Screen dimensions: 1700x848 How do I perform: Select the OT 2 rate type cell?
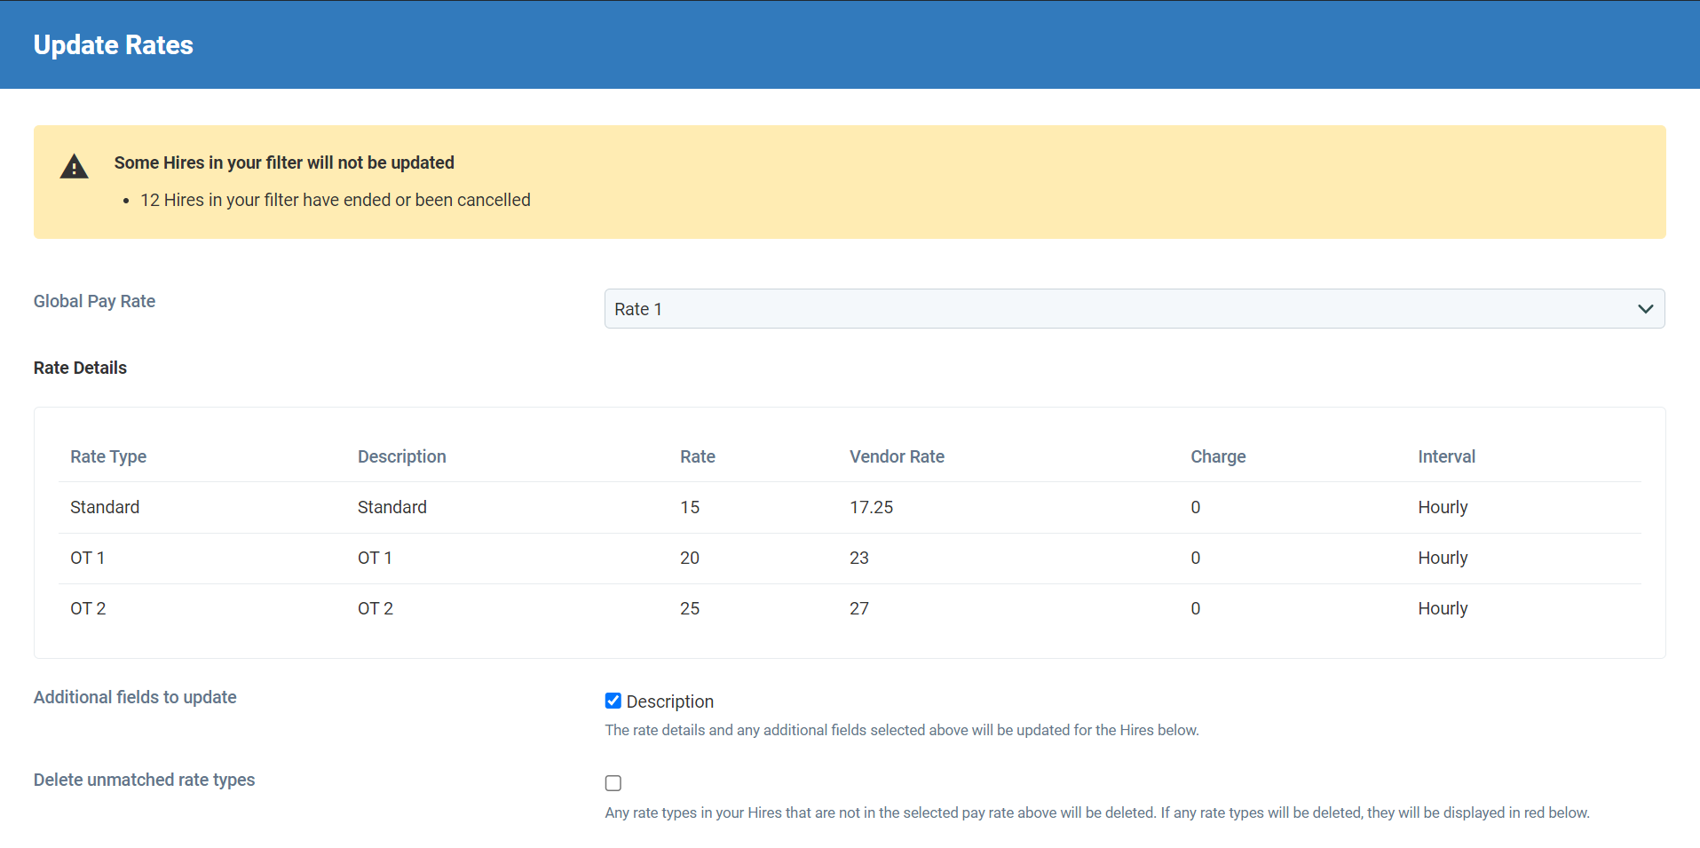88,608
